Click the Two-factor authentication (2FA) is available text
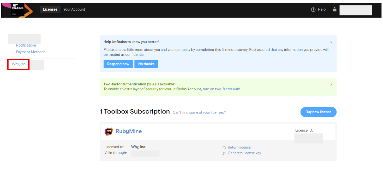The width and height of the screenshot is (383, 195). click(139, 84)
